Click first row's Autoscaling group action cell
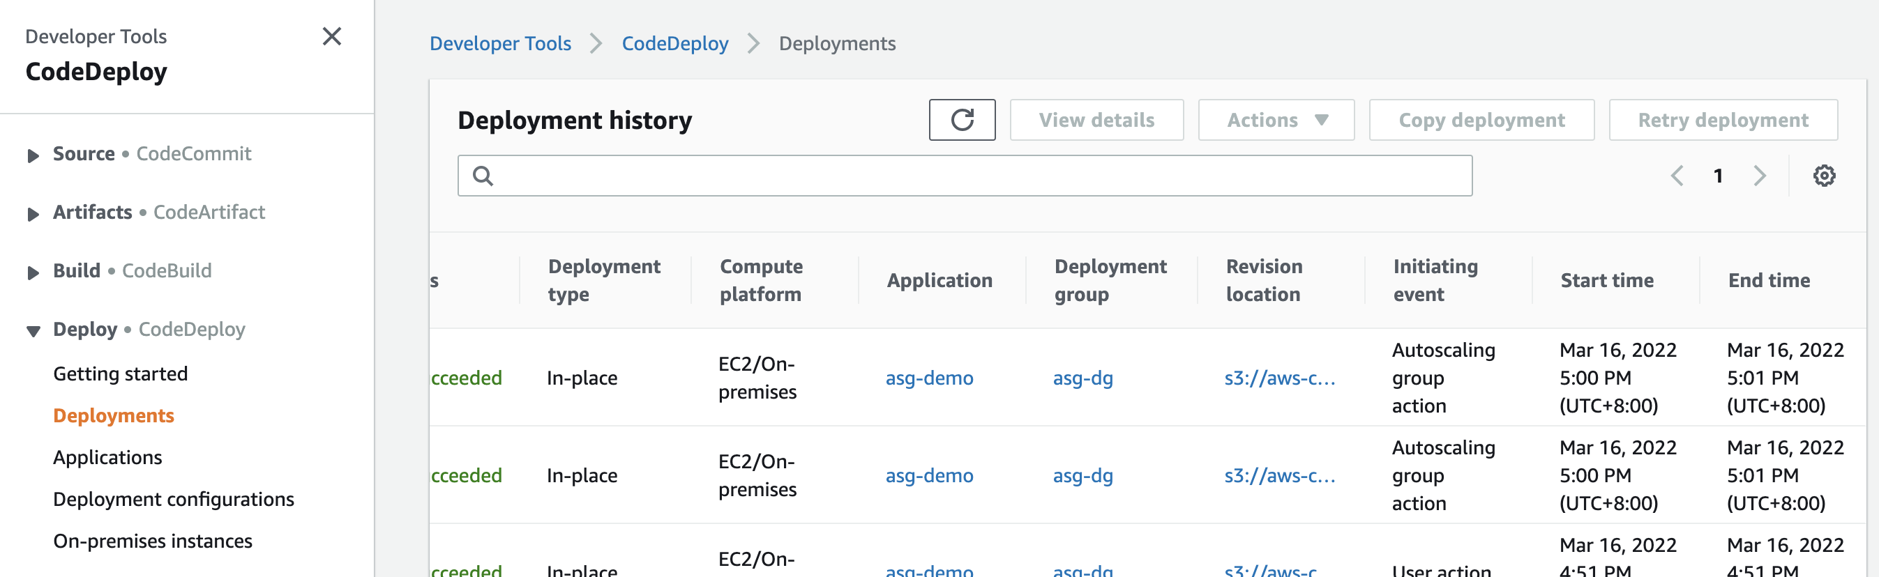This screenshot has width=1879, height=577. (1443, 378)
